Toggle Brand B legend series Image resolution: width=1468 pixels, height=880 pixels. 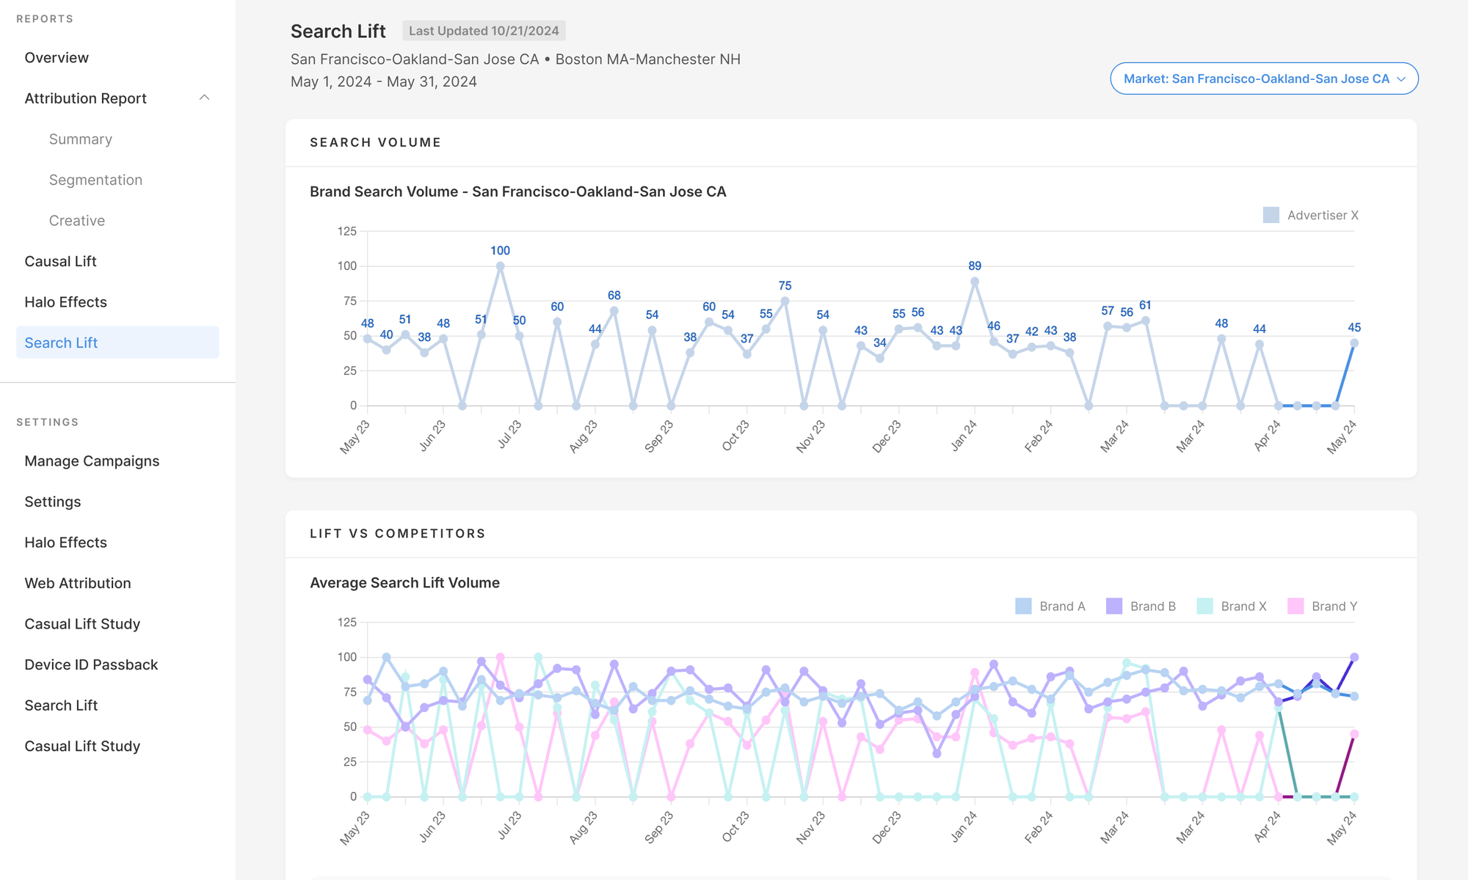[1141, 606]
